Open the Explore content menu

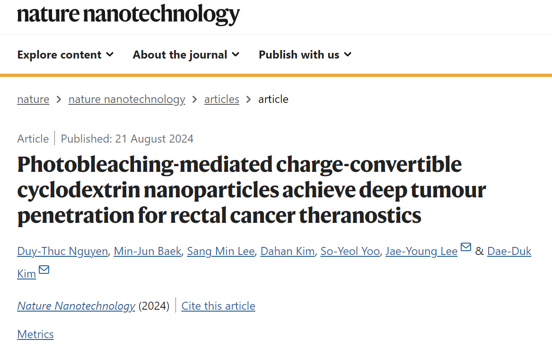coord(65,55)
